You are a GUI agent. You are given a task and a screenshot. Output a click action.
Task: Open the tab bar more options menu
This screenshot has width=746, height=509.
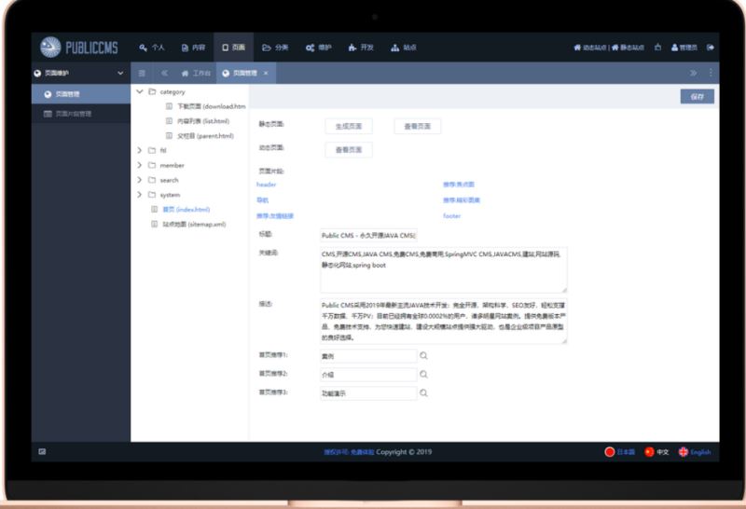(x=711, y=73)
